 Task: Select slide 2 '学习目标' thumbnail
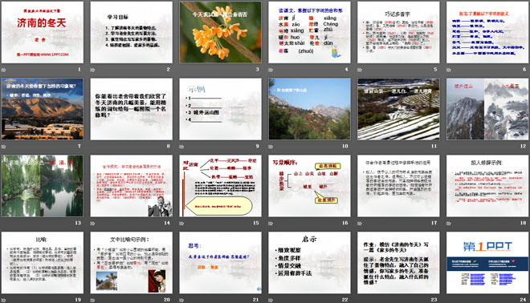pos(131,32)
